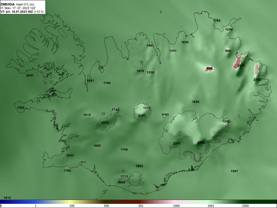This screenshot has height=208, width=277.
Task: Click the 1001 tick on the color scale
Action: (211, 206)
